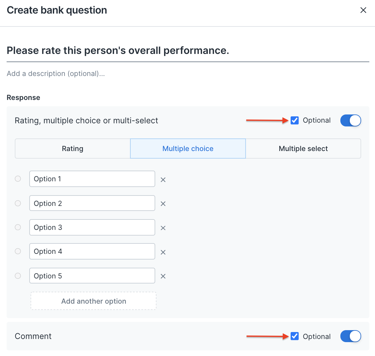Choose the radio button next to Option 3
Viewport: 375px width, 356px height.
tap(18, 227)
